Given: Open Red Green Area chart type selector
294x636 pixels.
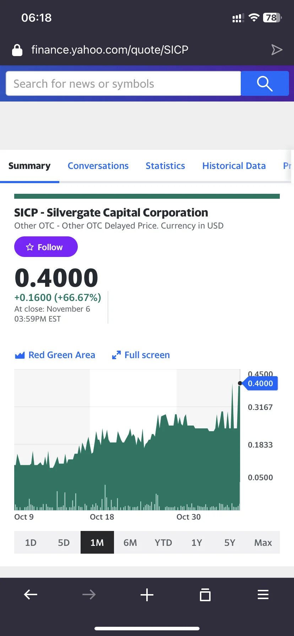Looking at the screenshot, I should (55, 355).
